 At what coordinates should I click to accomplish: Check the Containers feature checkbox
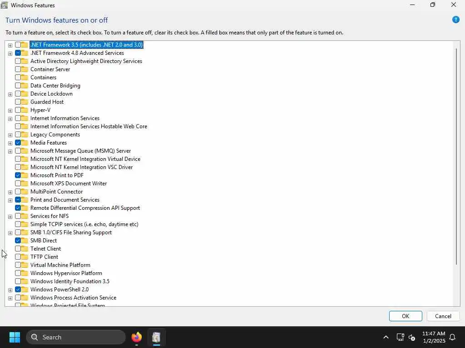point(18,77)
